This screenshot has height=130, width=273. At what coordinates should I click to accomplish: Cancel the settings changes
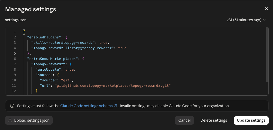[x=184, y=120]
